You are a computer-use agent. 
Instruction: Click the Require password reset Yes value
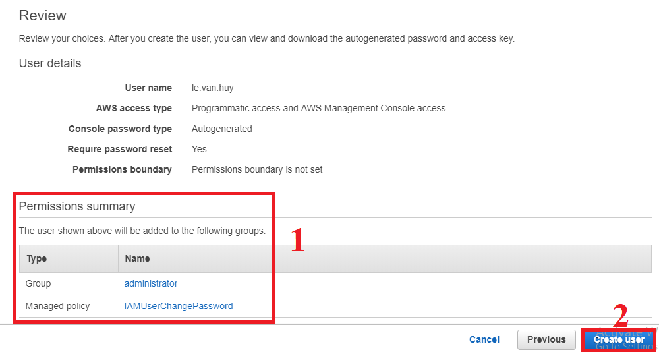199,149
